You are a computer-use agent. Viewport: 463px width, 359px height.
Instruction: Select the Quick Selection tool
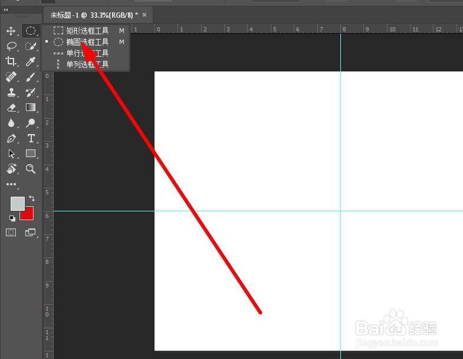31,46
